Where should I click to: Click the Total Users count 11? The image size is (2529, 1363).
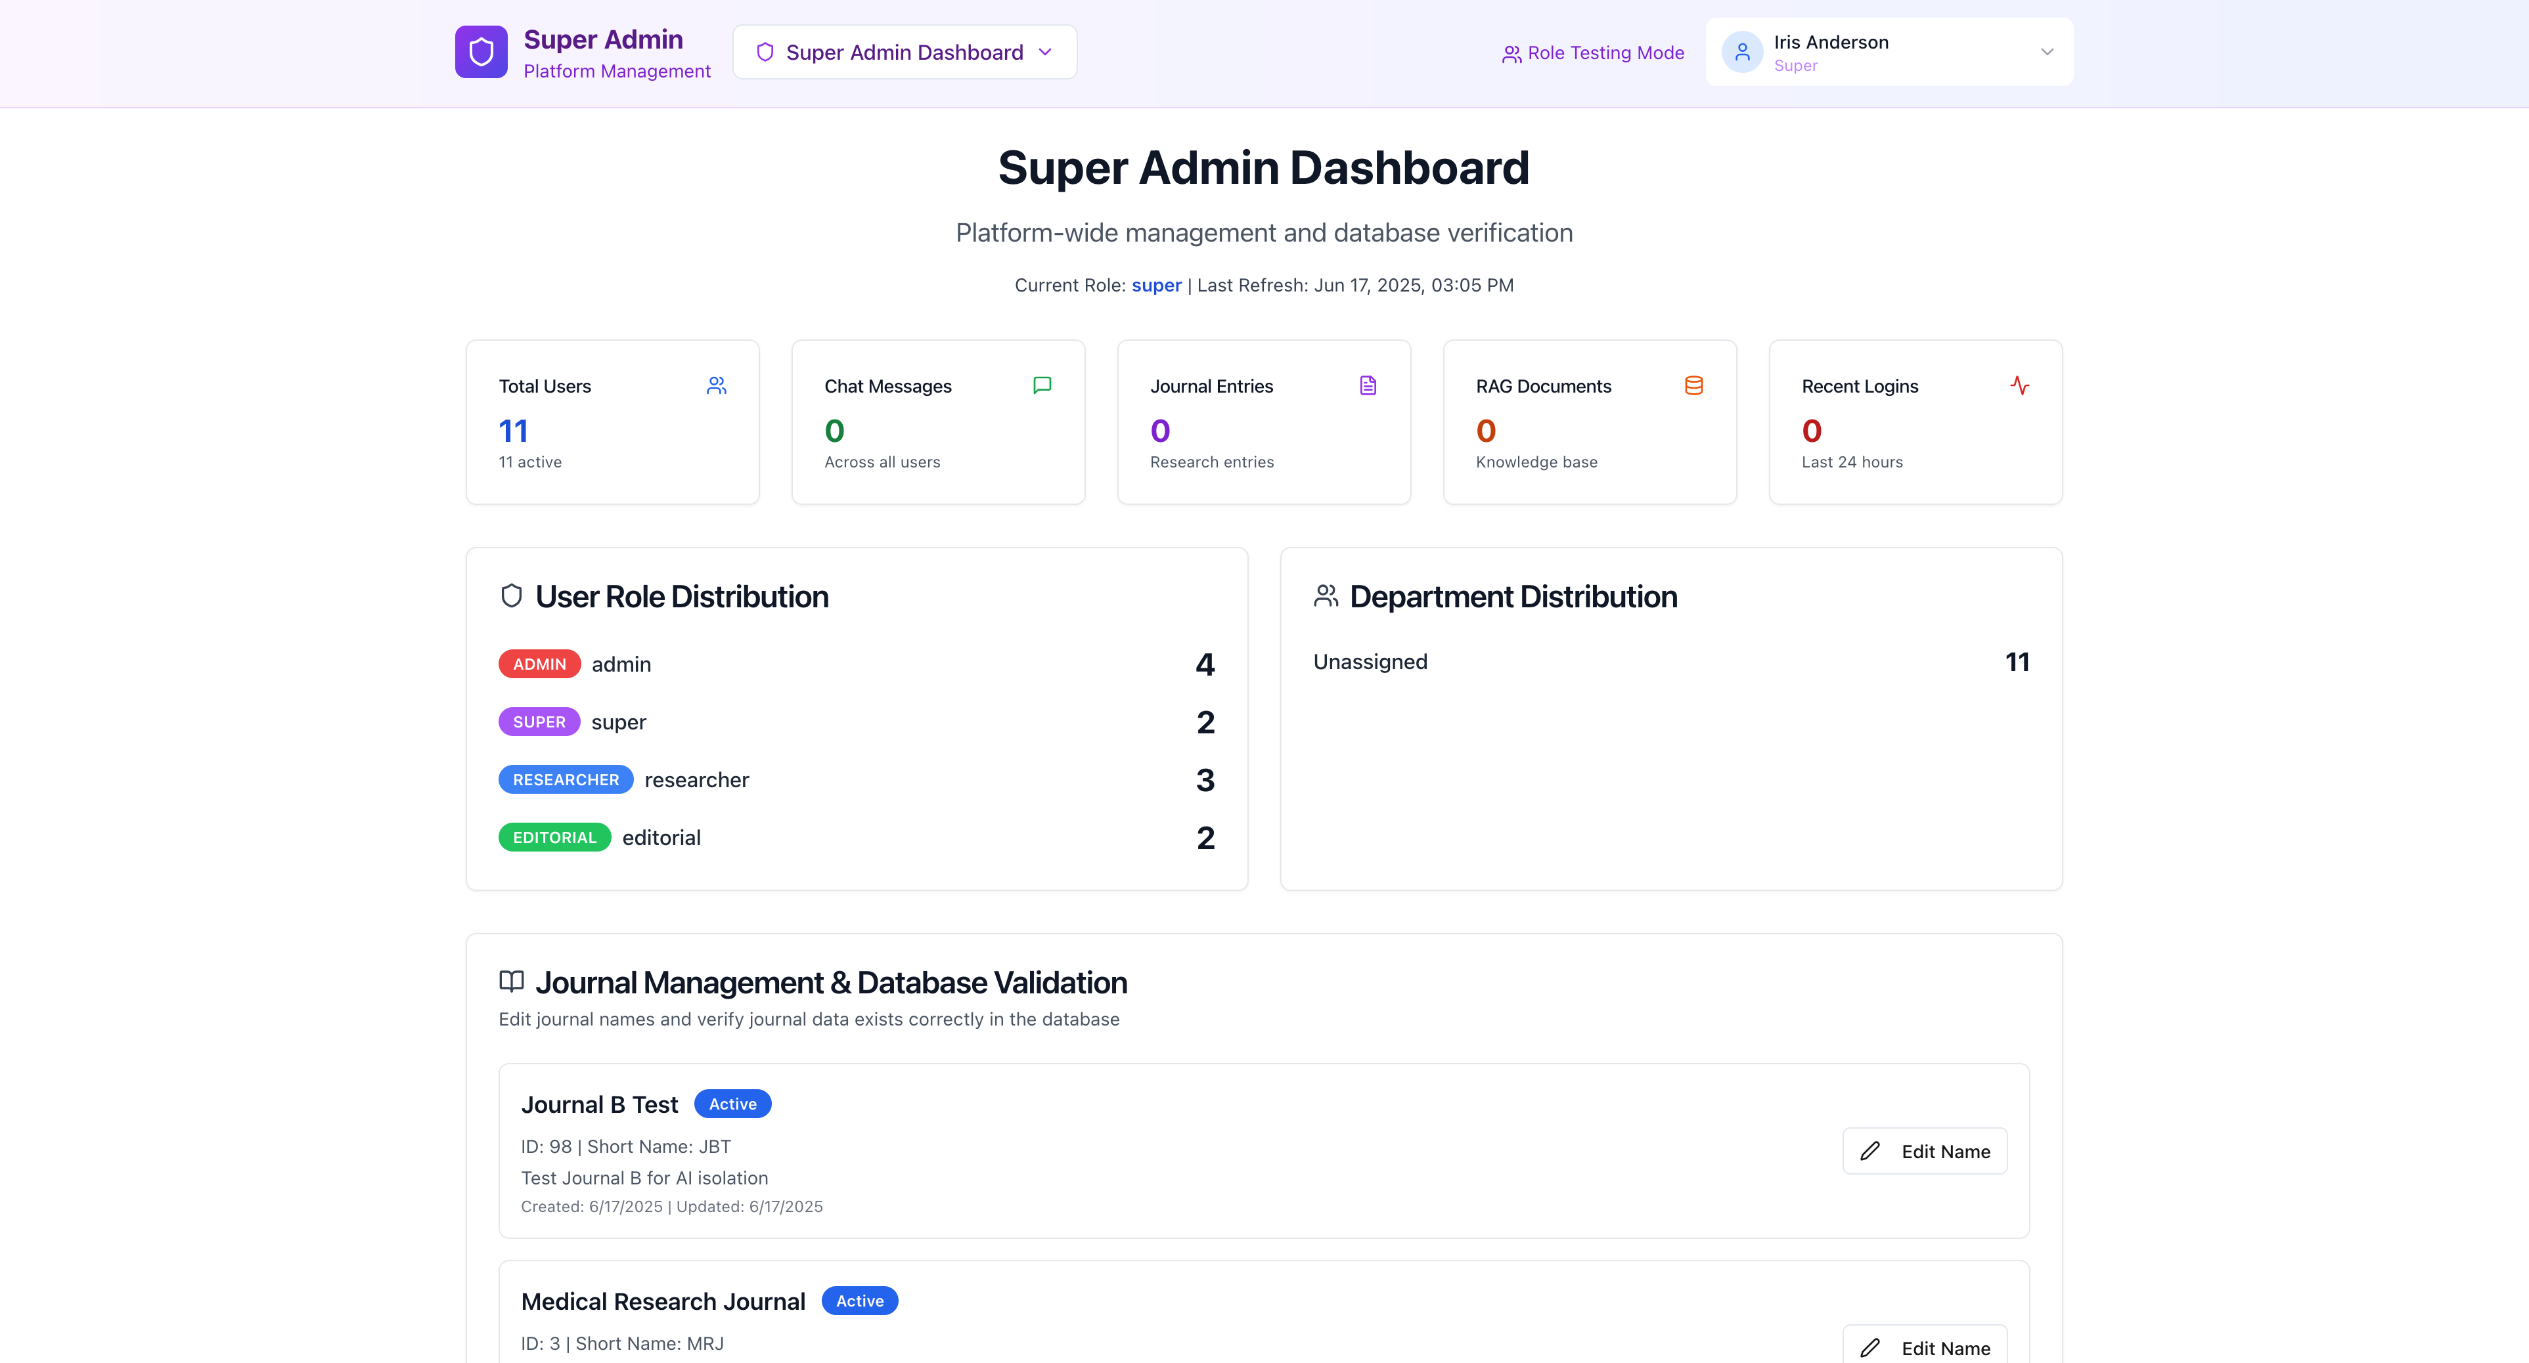pyautogui.click(x=514, y=431)
